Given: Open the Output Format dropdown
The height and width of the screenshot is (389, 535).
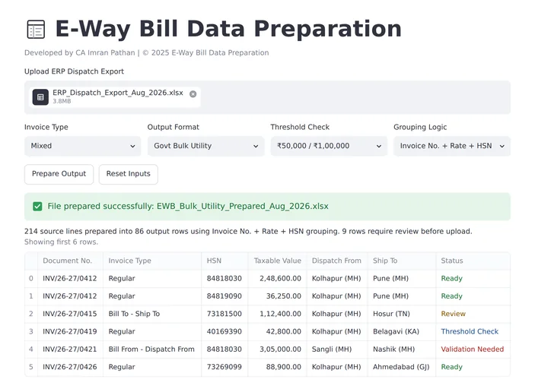Looking at the screenshot, I should (x=205, y=146).
